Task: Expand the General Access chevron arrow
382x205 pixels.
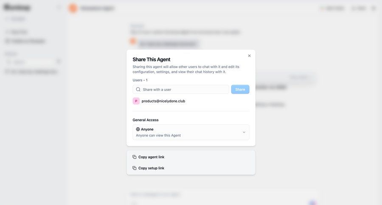Action: point(244,132)
